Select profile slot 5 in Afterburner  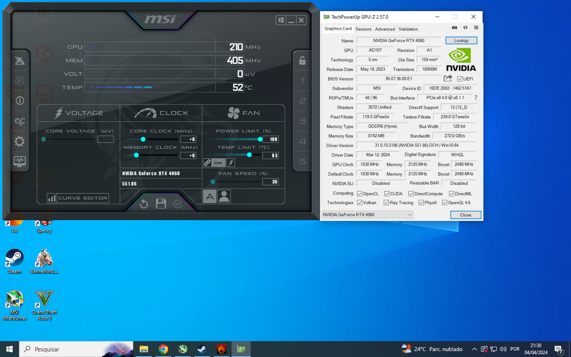(x=303, y=161)
